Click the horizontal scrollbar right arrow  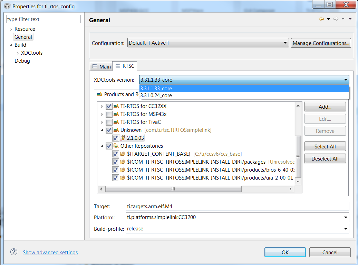[291, 189]
